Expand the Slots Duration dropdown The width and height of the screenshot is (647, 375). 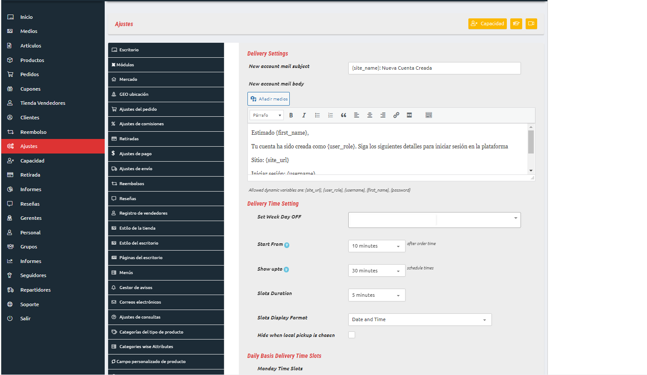(x=376, y=295)
